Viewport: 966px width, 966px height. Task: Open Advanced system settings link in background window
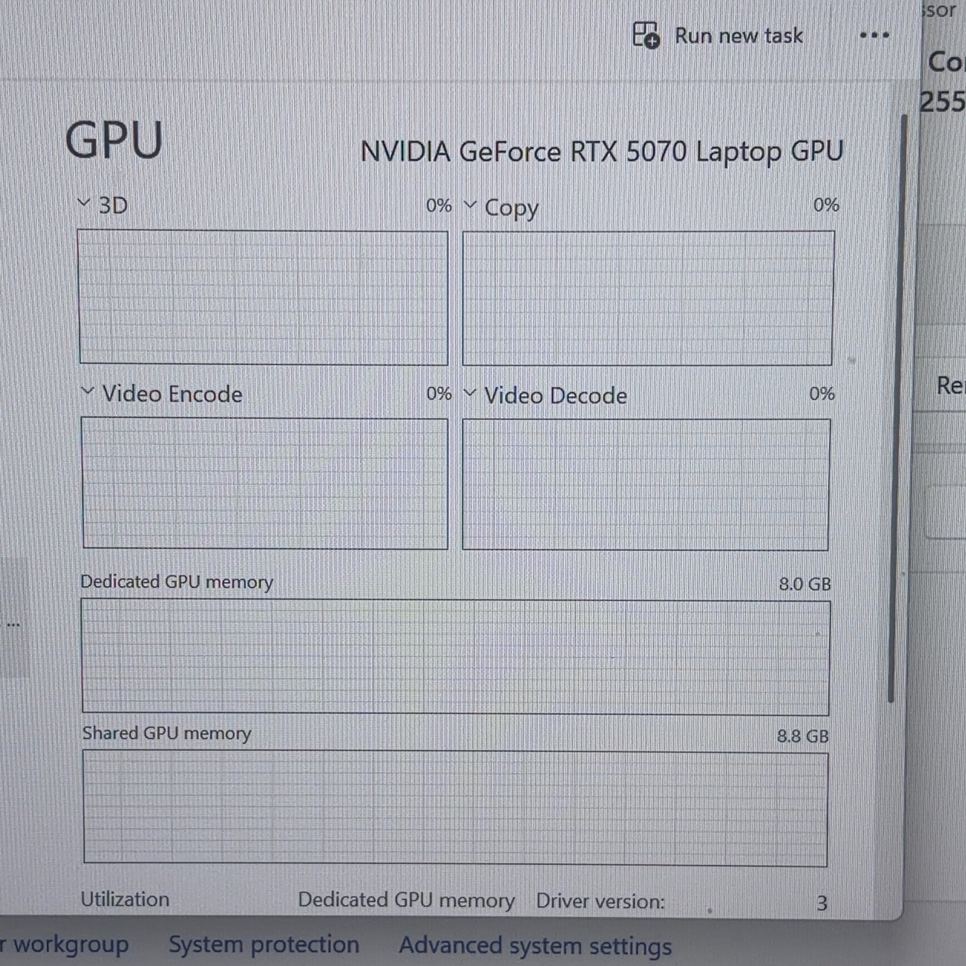coord(535,946)
